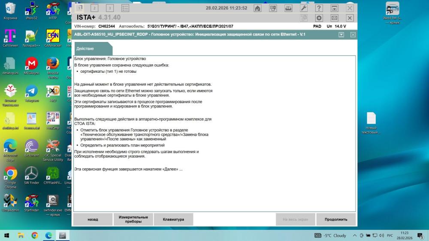
Task: Click the print icon in ISTA header
Action: [x=288, y=8]
